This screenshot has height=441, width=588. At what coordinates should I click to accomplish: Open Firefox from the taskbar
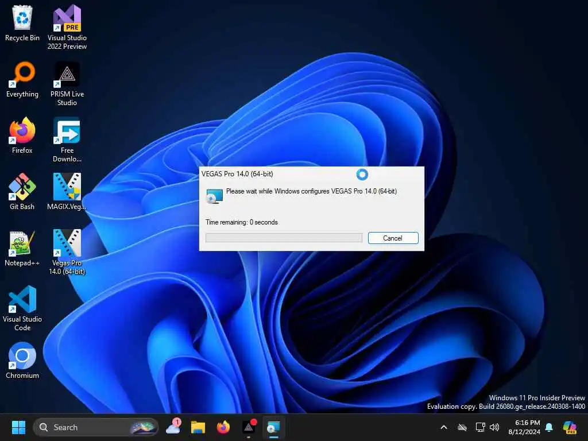coord(223,427)
